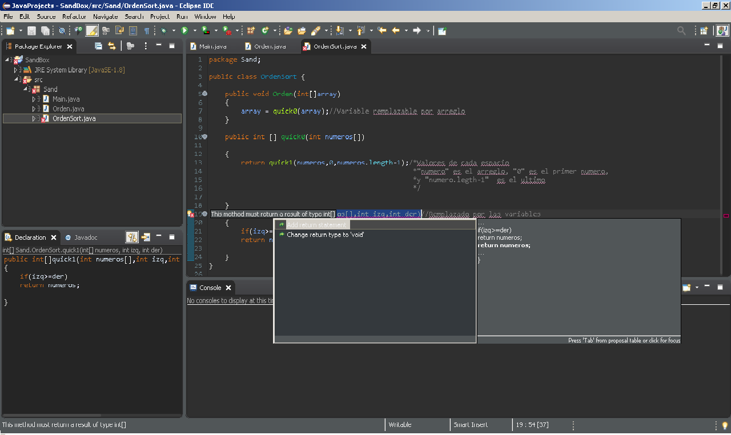This screenshot has width=731, height=435.
Task: Open the Refactor menu
Action: point(74,17)
